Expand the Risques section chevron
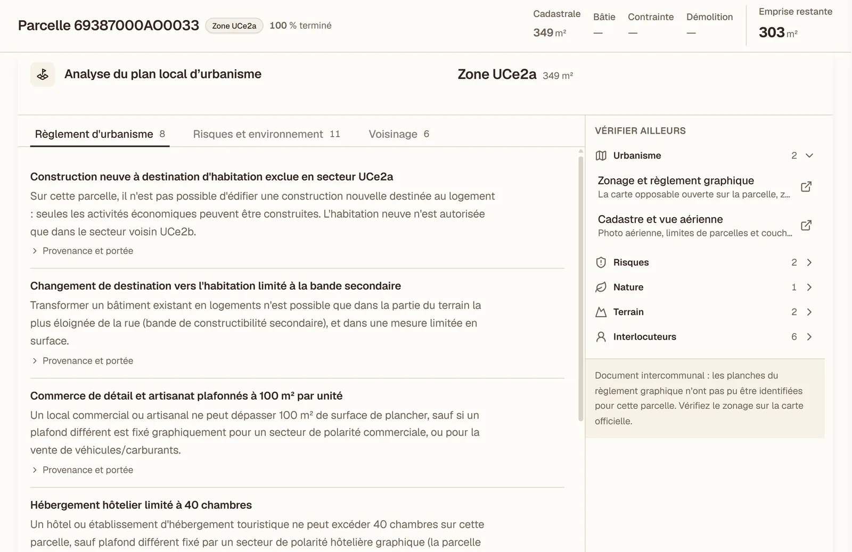Viewport: 852px width, 552px height. tap(809, 262)
